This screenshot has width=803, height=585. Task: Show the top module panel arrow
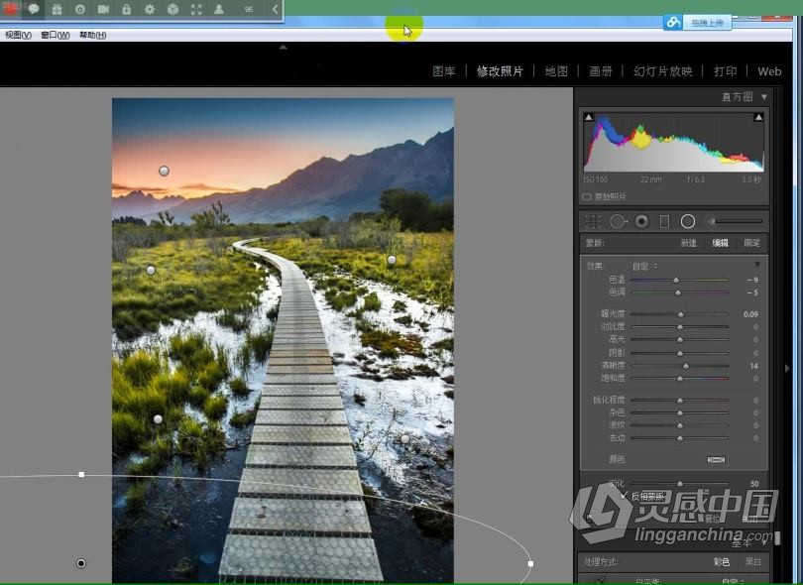click(x=284, y=48)
